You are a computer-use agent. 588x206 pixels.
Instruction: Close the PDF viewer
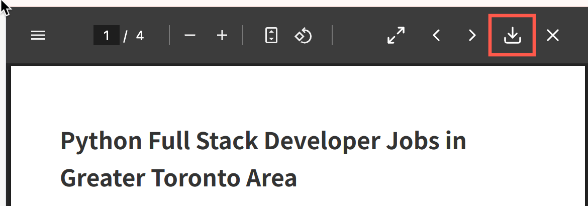[x=553, y=36]
